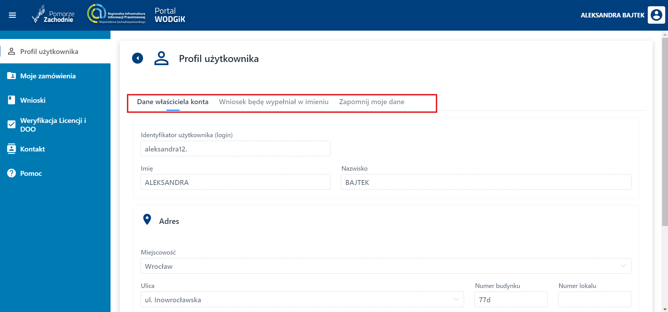
Task: Click the large profile icon beside page title
Action: pyautogui.click(x=161, y=58)
